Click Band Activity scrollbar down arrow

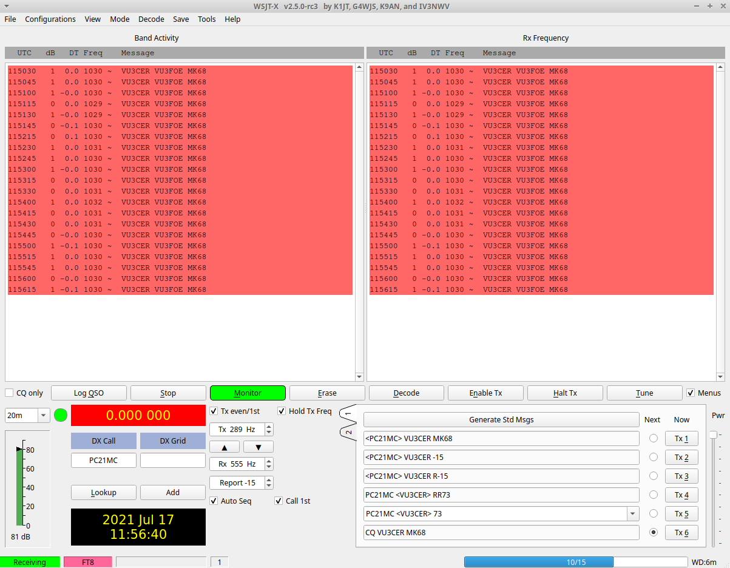coord(359,377)
